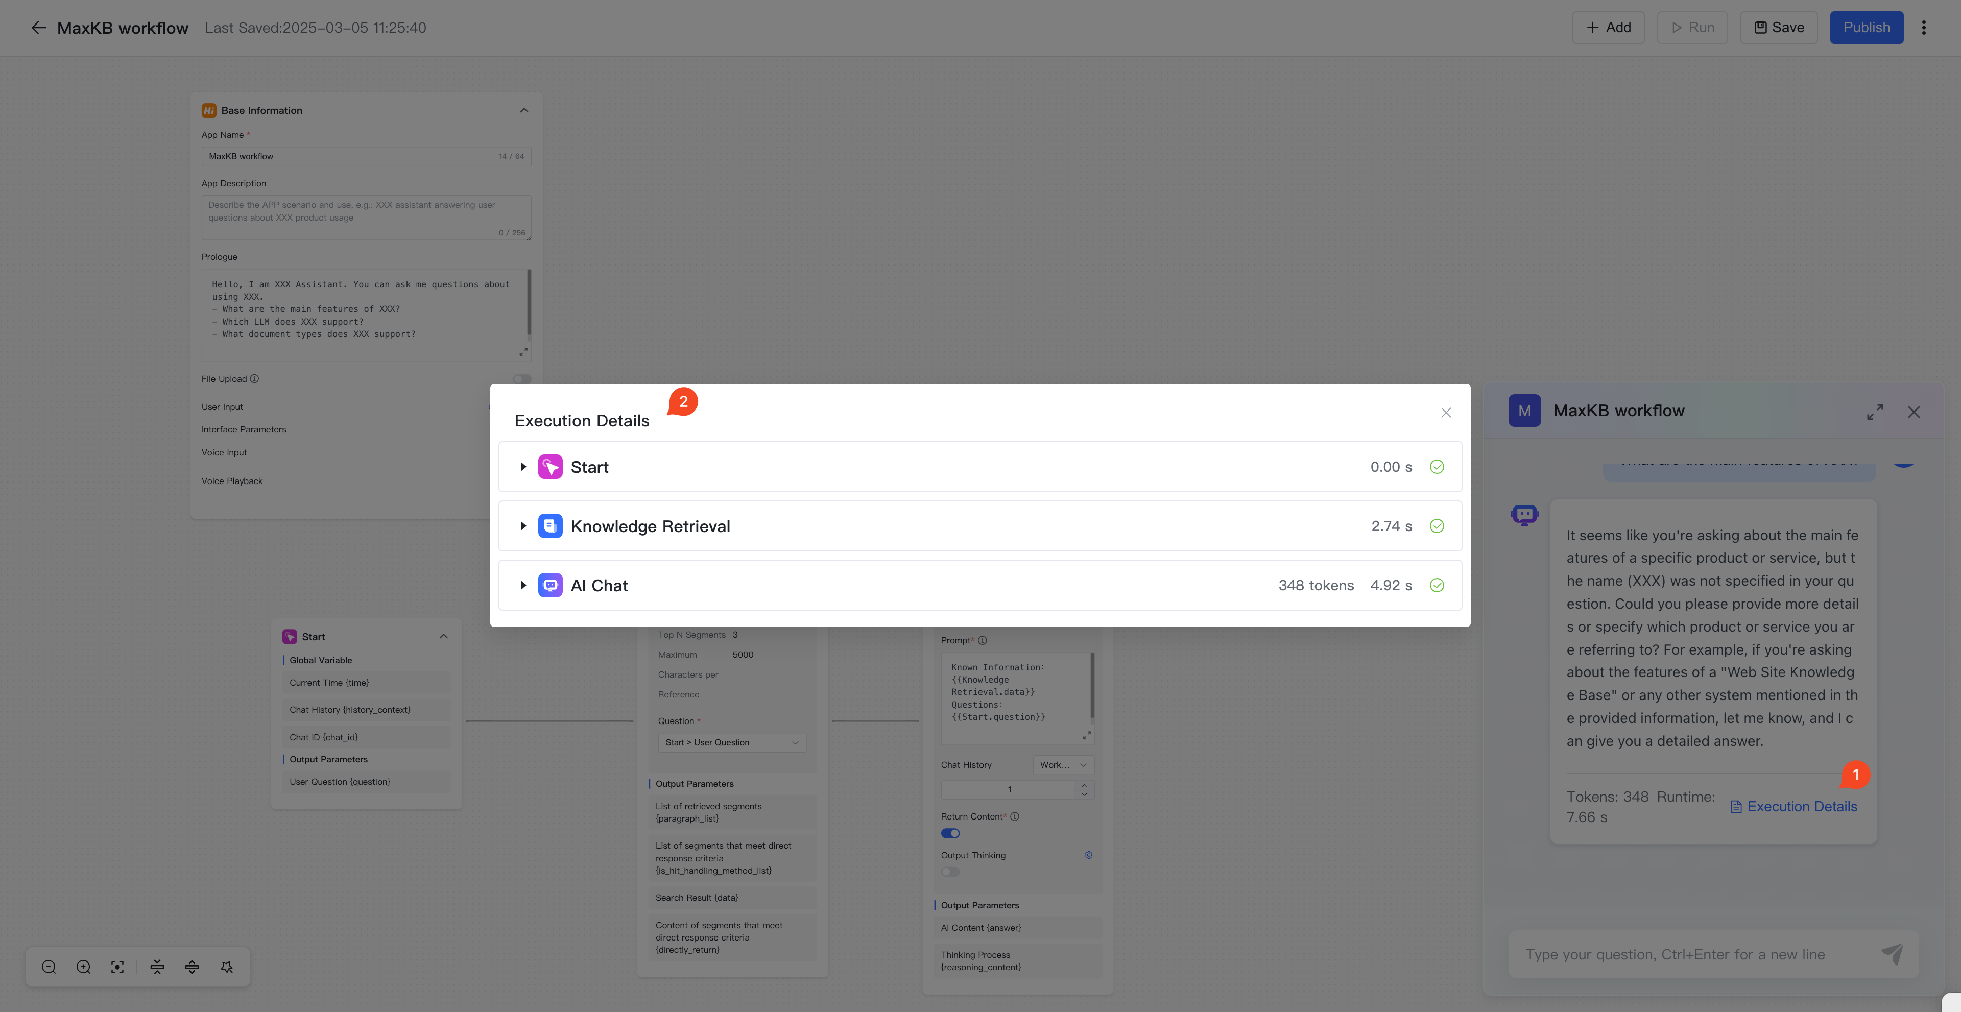This screenshot has height=1012, width=1961.
Task: Open the Execution Details link in chat
Action: [1793, 807]
